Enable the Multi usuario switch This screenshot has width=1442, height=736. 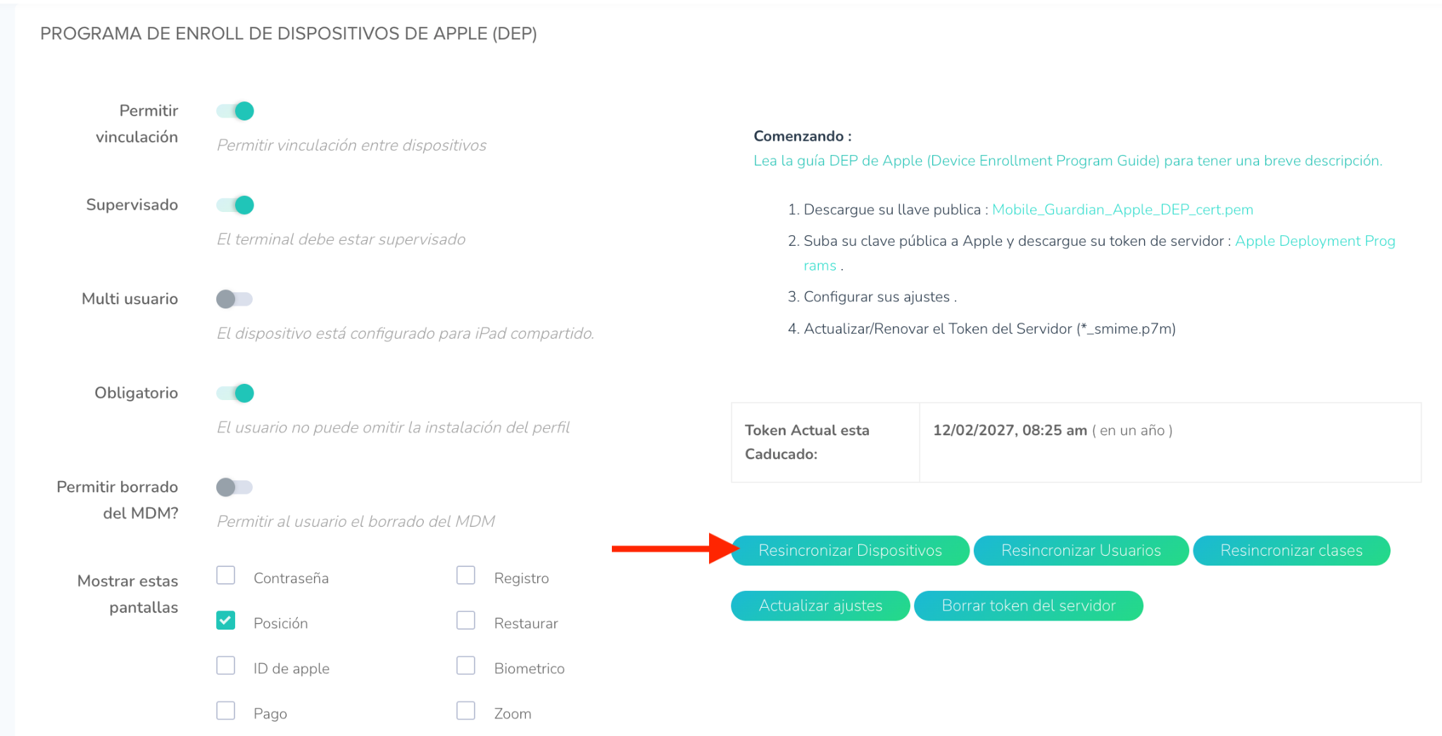pyautogui.click(x=234, y=299)
